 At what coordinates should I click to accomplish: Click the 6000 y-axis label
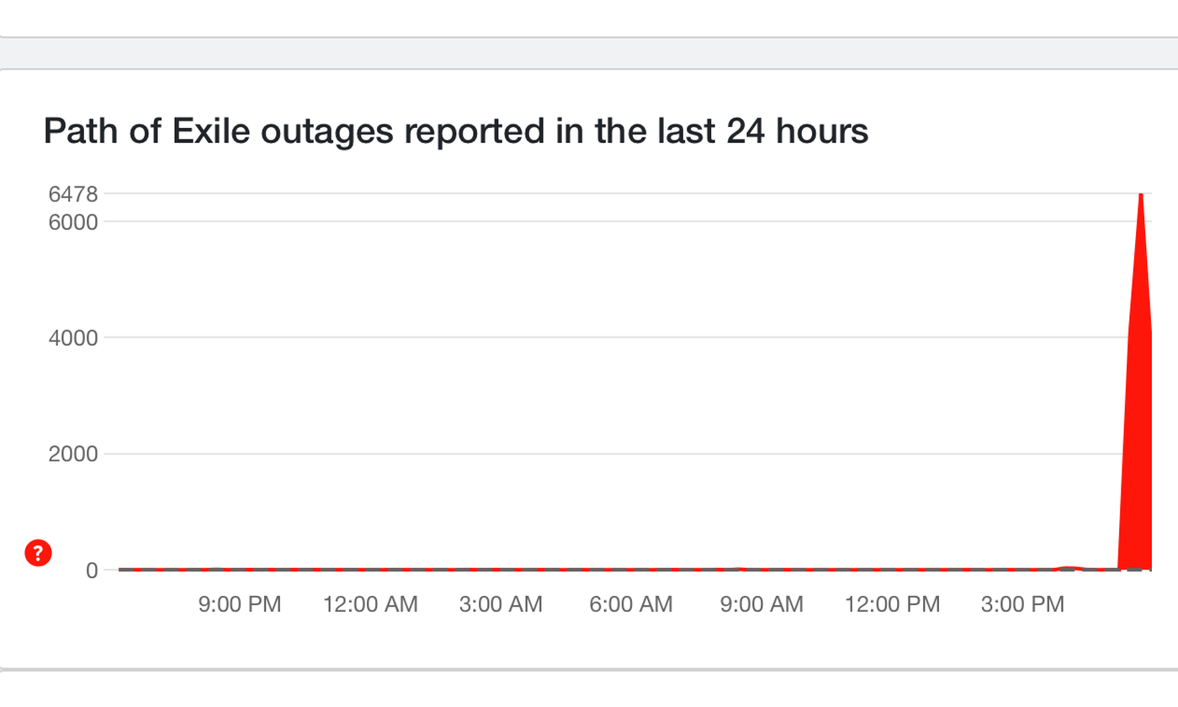point(75,222)
